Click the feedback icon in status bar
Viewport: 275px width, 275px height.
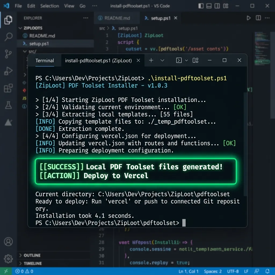257,271
